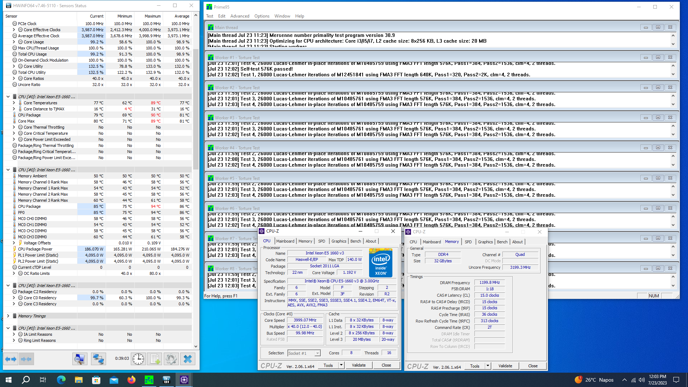Open Mail app from taskbar
The width and height of the screenshot is (688, 387).
(x=114, y=380)
